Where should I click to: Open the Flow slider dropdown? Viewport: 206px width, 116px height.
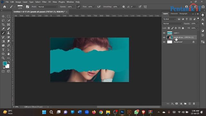(x=94, y=7)
